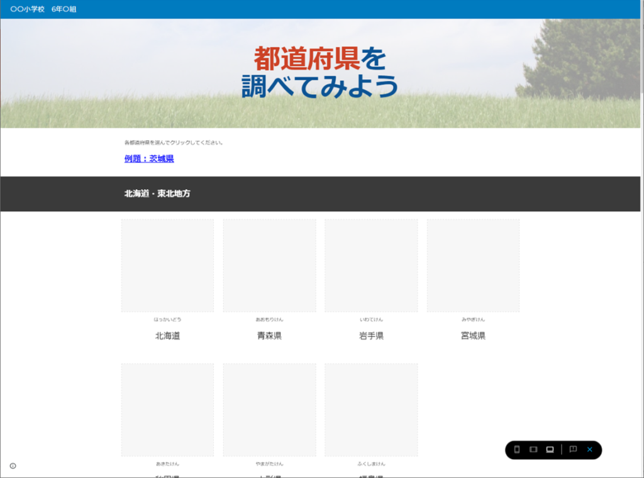Click the 岩手県 prefecture name

pyautogui.click(x=371, y=335)
